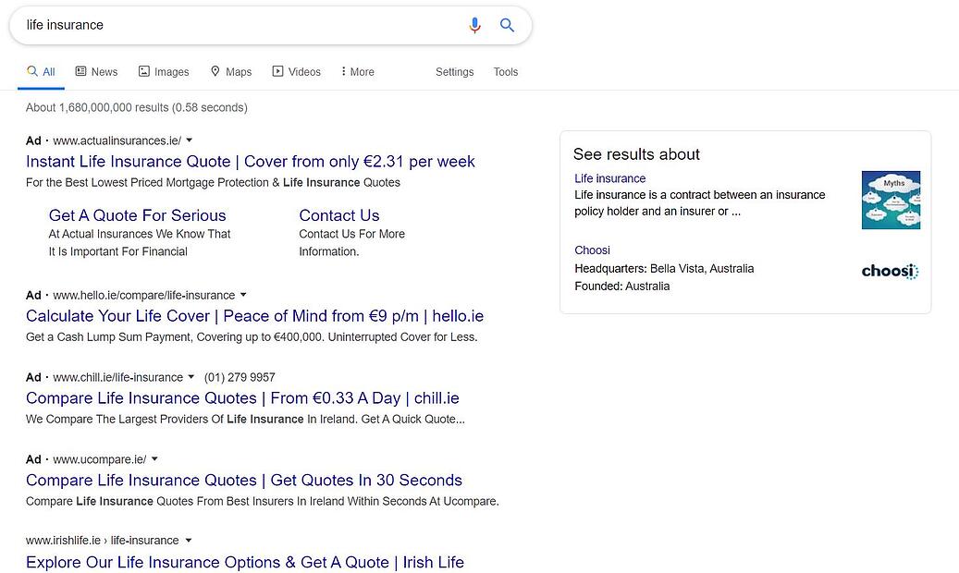
Task: Click the www.actualinsurances.ie/ URL text
Action: 117,140
